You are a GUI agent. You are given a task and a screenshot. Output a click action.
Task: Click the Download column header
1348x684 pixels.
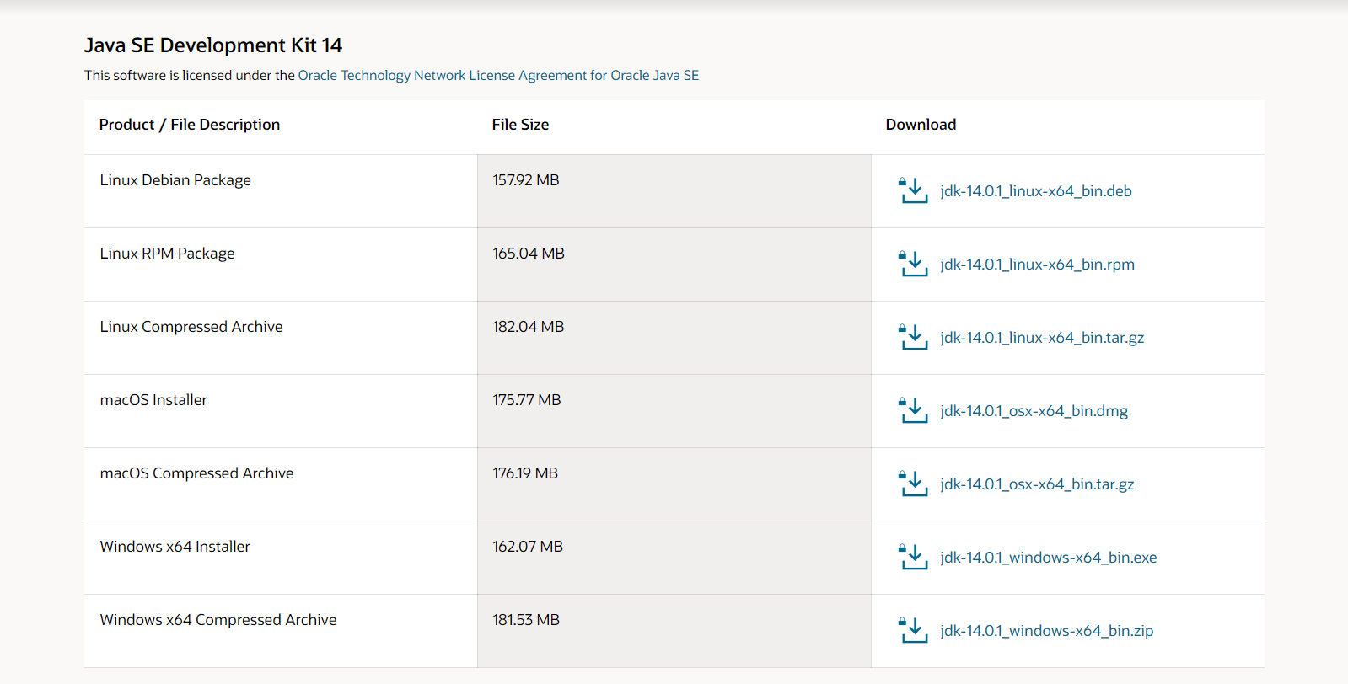click(x=921, y=125)
